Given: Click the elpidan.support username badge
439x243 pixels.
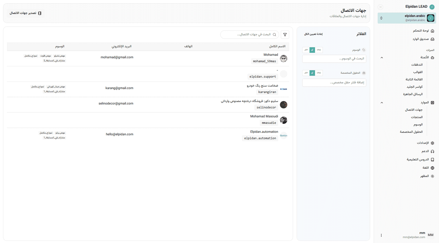Looking at the screenshot, I should pyautogui.click(x=263, y=77).
